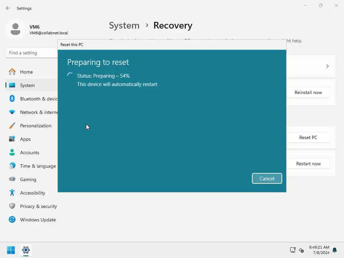Click the Restart now button

click(308, 164)
